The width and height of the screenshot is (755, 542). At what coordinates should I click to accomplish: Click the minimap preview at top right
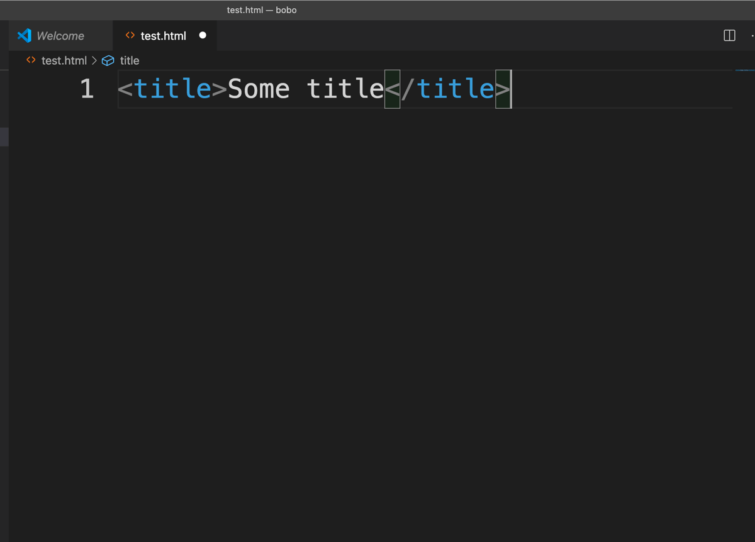pyautogui.click(x=744, y=70)
